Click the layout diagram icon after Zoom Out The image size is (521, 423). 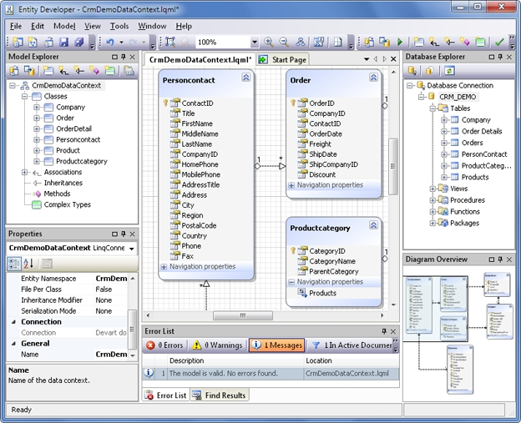pos(301,43)
